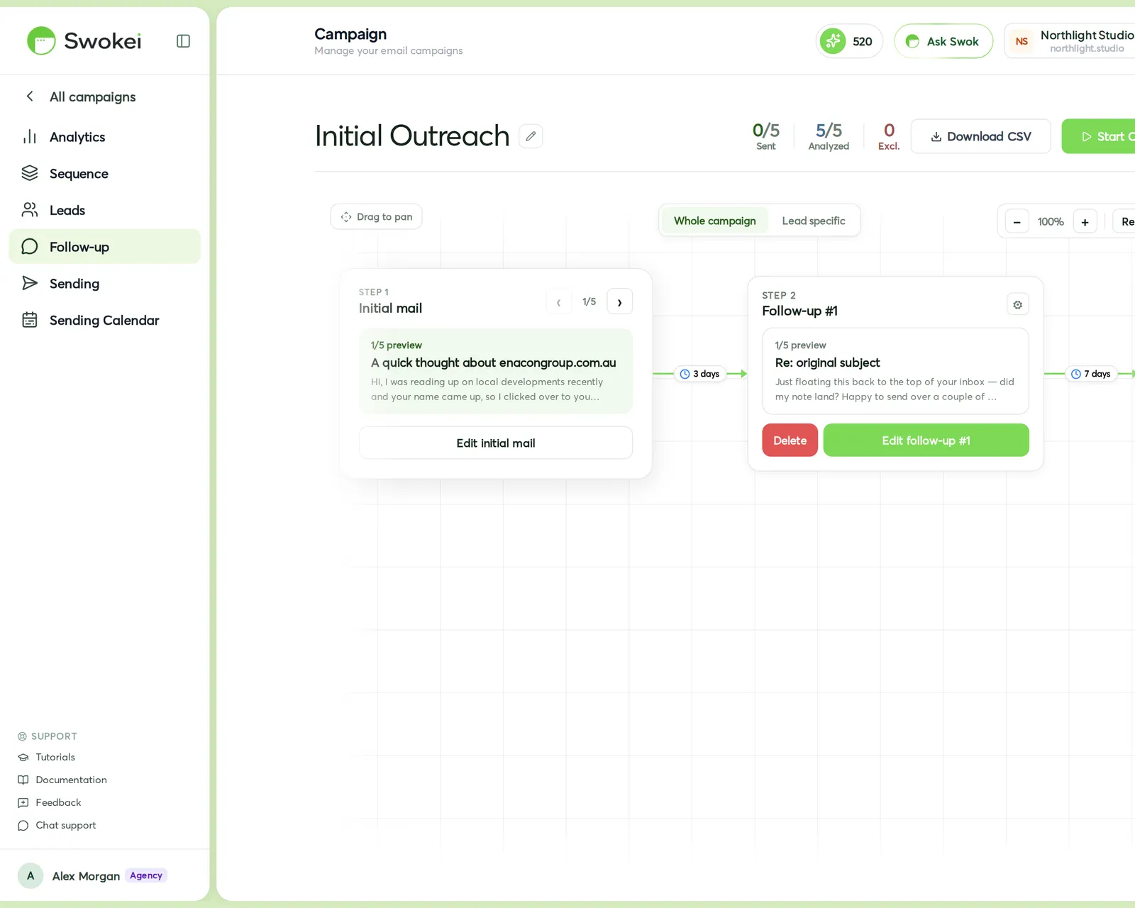Viewport: 1135px width, 908px height.
Task: Open the initial mail preview card
Action: (x=496, y=371)
